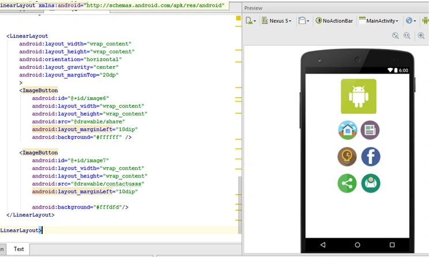Click the Android logo image in preview
This screenshot has height=258, width=430.
point(359,96)
